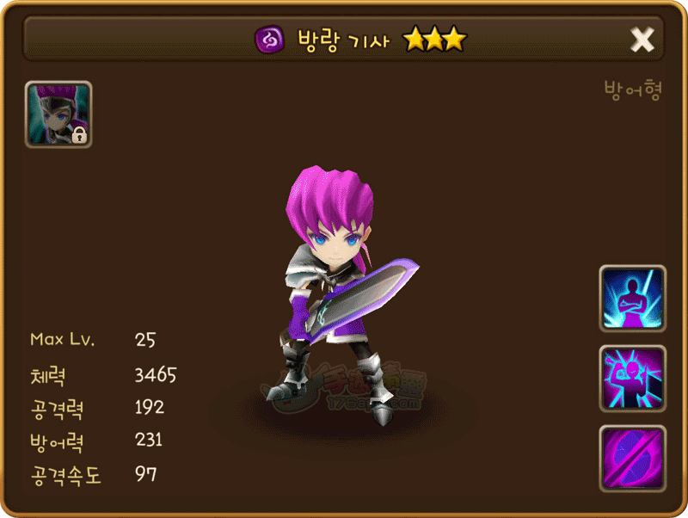Select the blue crossed-arms skill icon

click(x=632, y=298)
